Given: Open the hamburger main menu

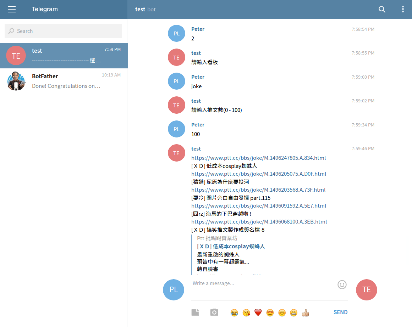Looking at the screenshot, I should (x=12, y=9).
